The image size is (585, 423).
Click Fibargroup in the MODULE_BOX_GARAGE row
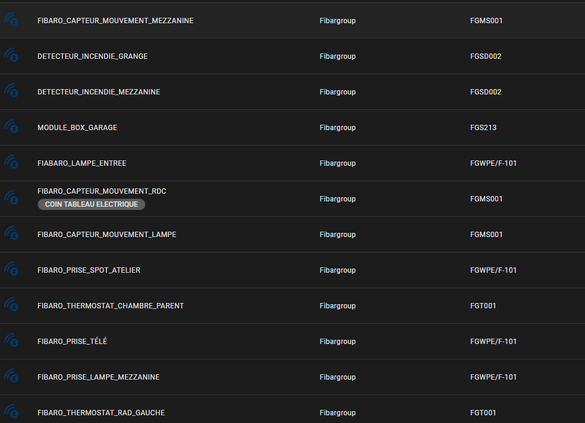click(x=338, y=128)
